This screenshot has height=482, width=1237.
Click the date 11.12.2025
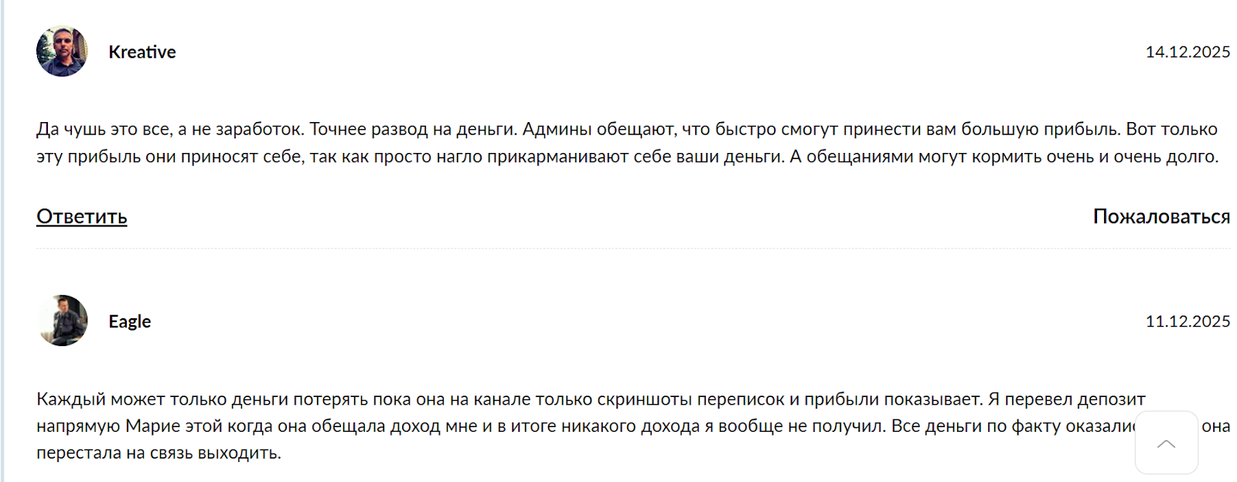click(1187, 321)
